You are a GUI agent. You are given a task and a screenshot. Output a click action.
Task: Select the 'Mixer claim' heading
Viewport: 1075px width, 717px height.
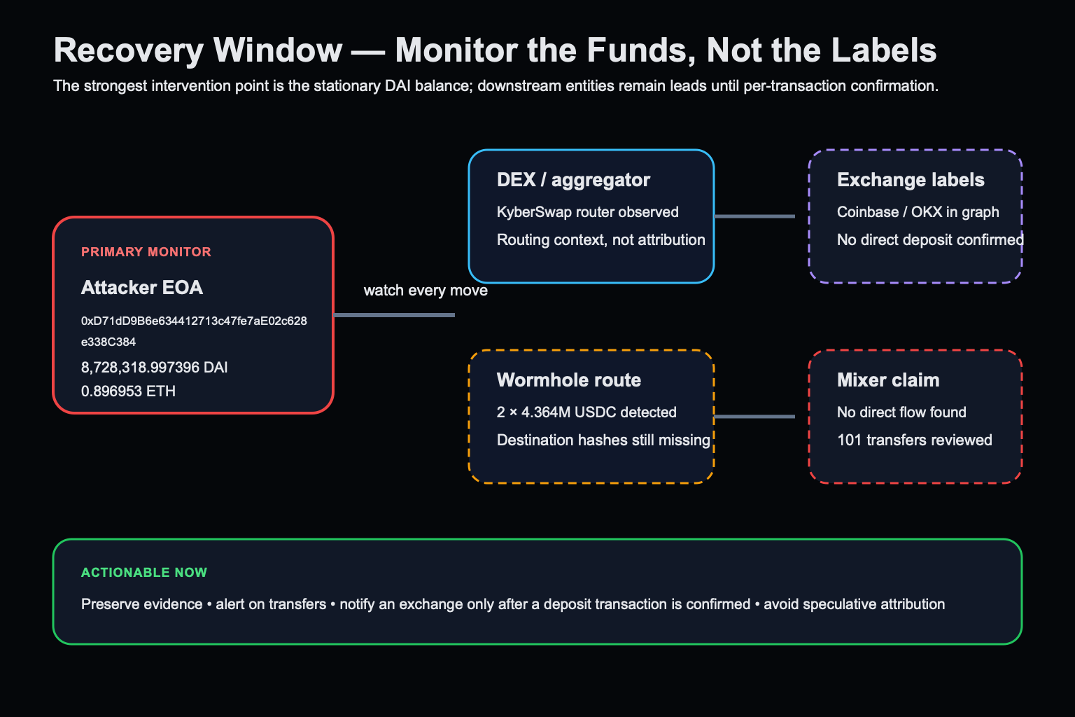click(888, 380)
